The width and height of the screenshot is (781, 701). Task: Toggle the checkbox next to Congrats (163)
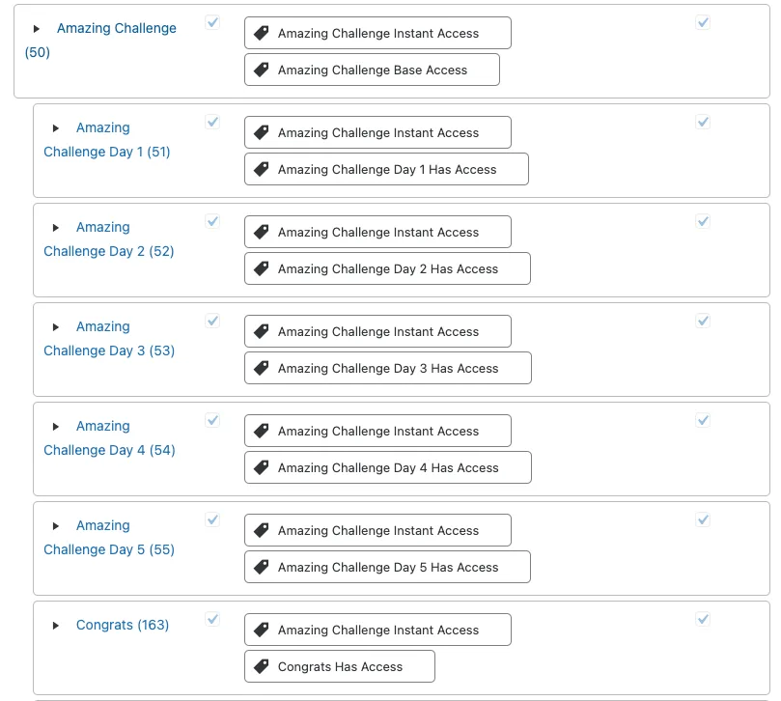click(x=212, y=619)
